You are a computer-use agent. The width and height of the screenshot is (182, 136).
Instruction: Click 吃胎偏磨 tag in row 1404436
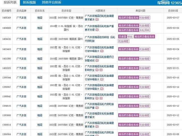tap(124, 41)
